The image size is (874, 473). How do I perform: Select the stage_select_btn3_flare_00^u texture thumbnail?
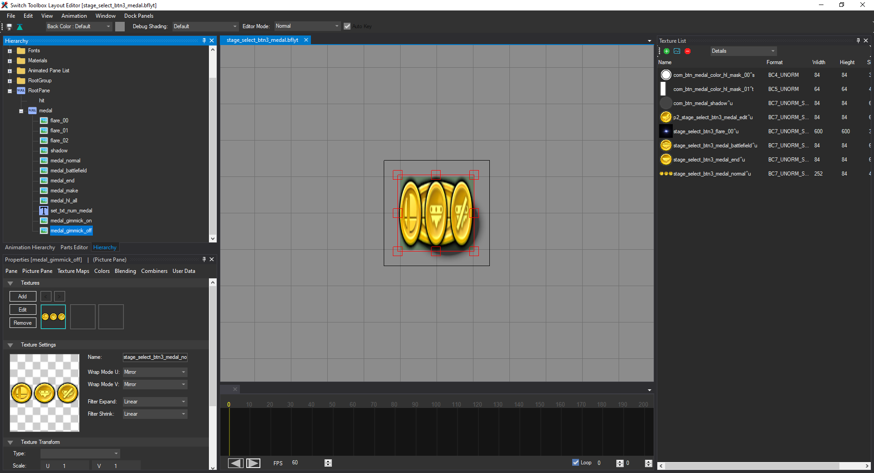666,131
